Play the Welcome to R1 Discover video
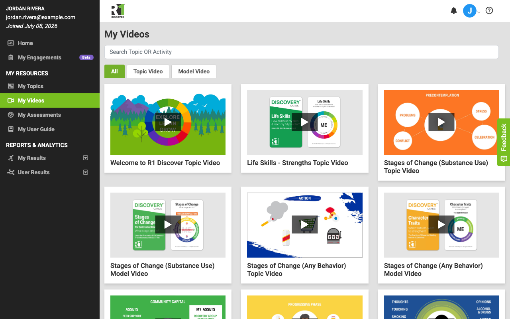This screenshot has width=510, height=319. point(168,122)
